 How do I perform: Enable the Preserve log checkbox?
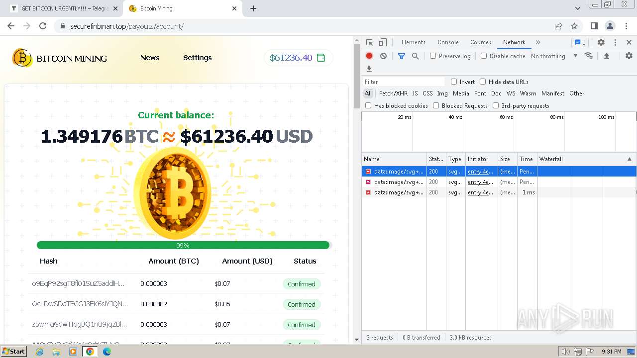433,56
